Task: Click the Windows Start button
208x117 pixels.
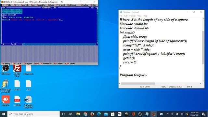Action: pyautogui.click(x=4, y=114)
